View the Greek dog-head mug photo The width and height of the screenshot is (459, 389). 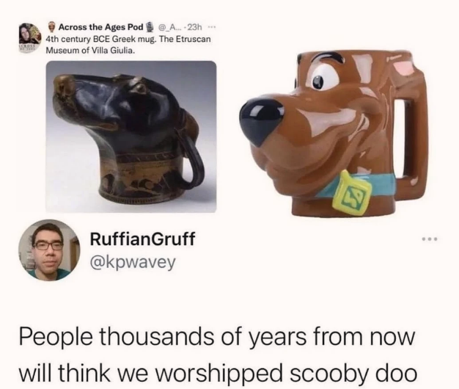[x=131, y=137]
